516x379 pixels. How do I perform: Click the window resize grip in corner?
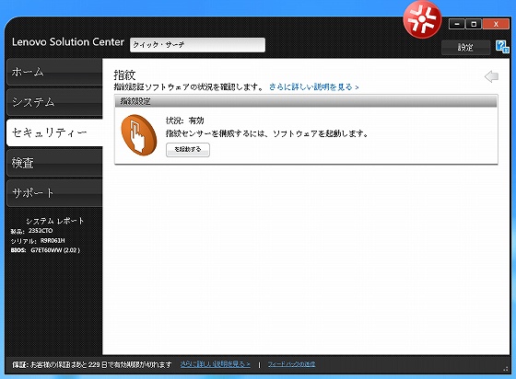[x=506, y=369]
